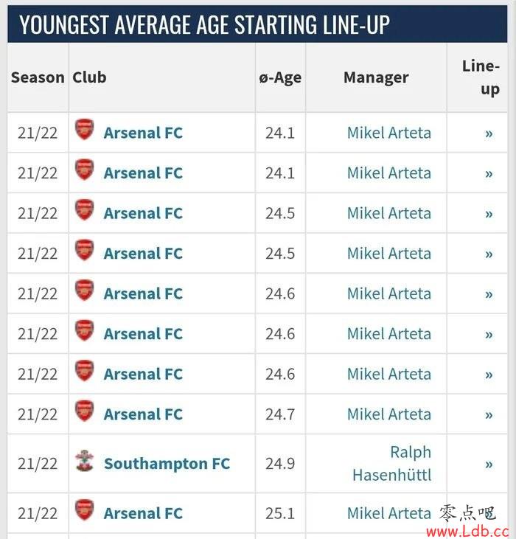Open Arsenal FC link in the 24.7 row
The width and height of the screenshot is (516, 539).
[143, 414]
